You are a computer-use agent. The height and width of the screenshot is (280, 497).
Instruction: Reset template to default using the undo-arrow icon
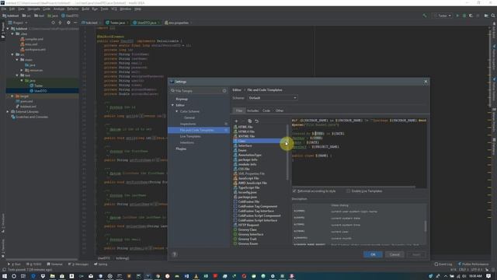click(x=257, y=121)
